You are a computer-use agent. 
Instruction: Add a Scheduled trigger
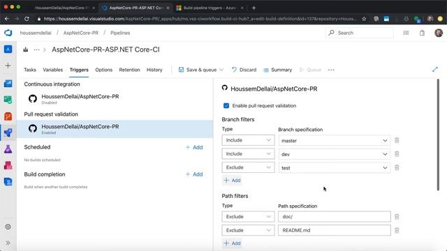click(x=194, y=147)
